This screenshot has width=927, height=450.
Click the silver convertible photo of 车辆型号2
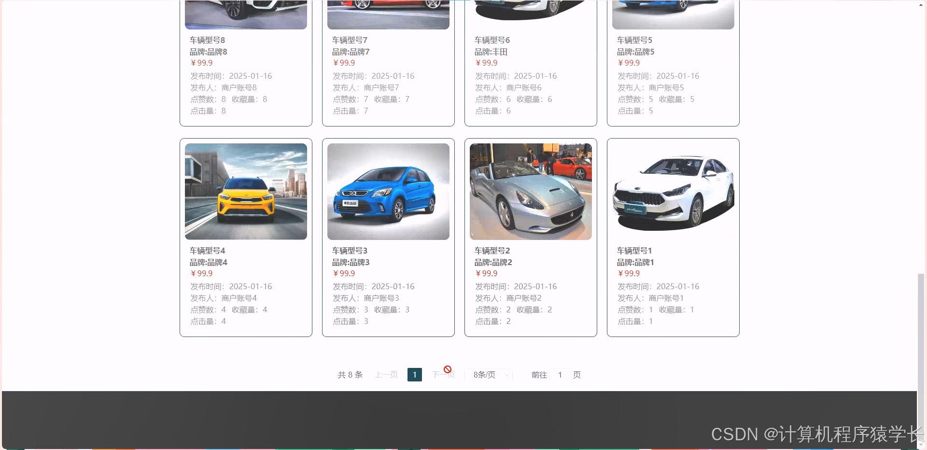pos(531,191)
